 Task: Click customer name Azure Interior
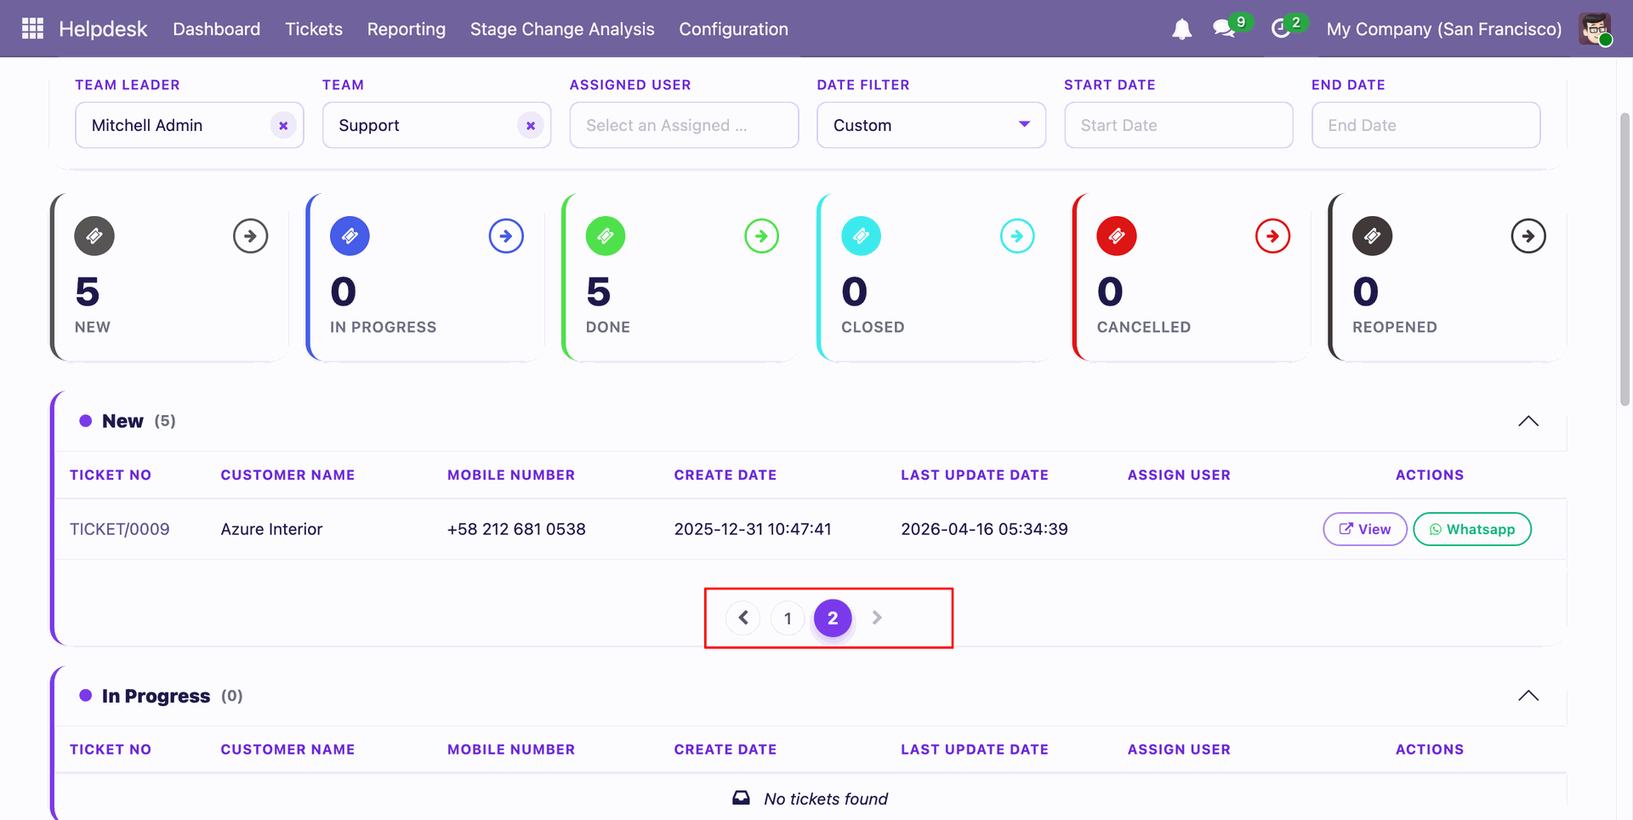tap(271, 529)
